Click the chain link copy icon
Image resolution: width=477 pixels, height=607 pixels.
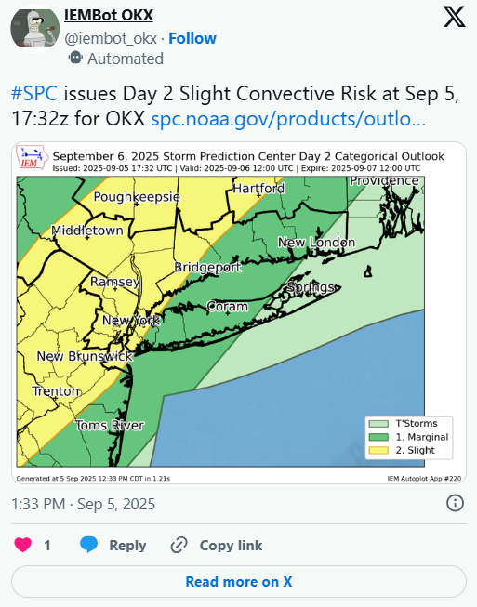click(179, 545)
